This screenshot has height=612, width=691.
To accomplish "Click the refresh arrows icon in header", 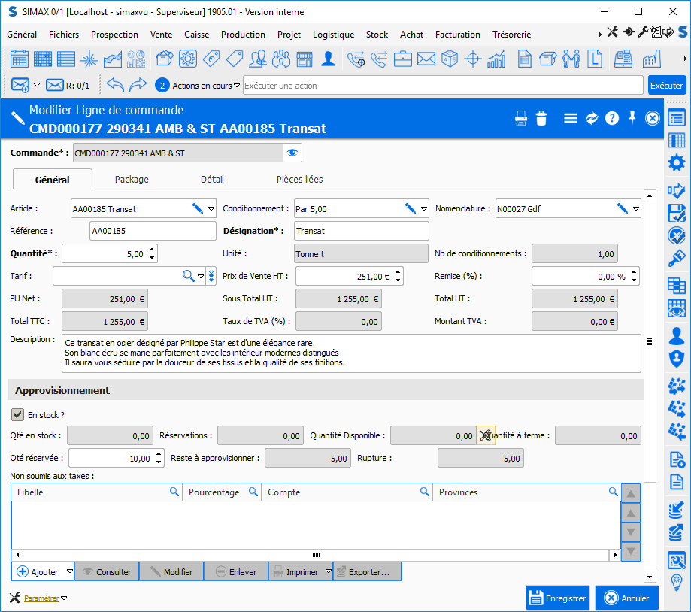I will [592, 118].
